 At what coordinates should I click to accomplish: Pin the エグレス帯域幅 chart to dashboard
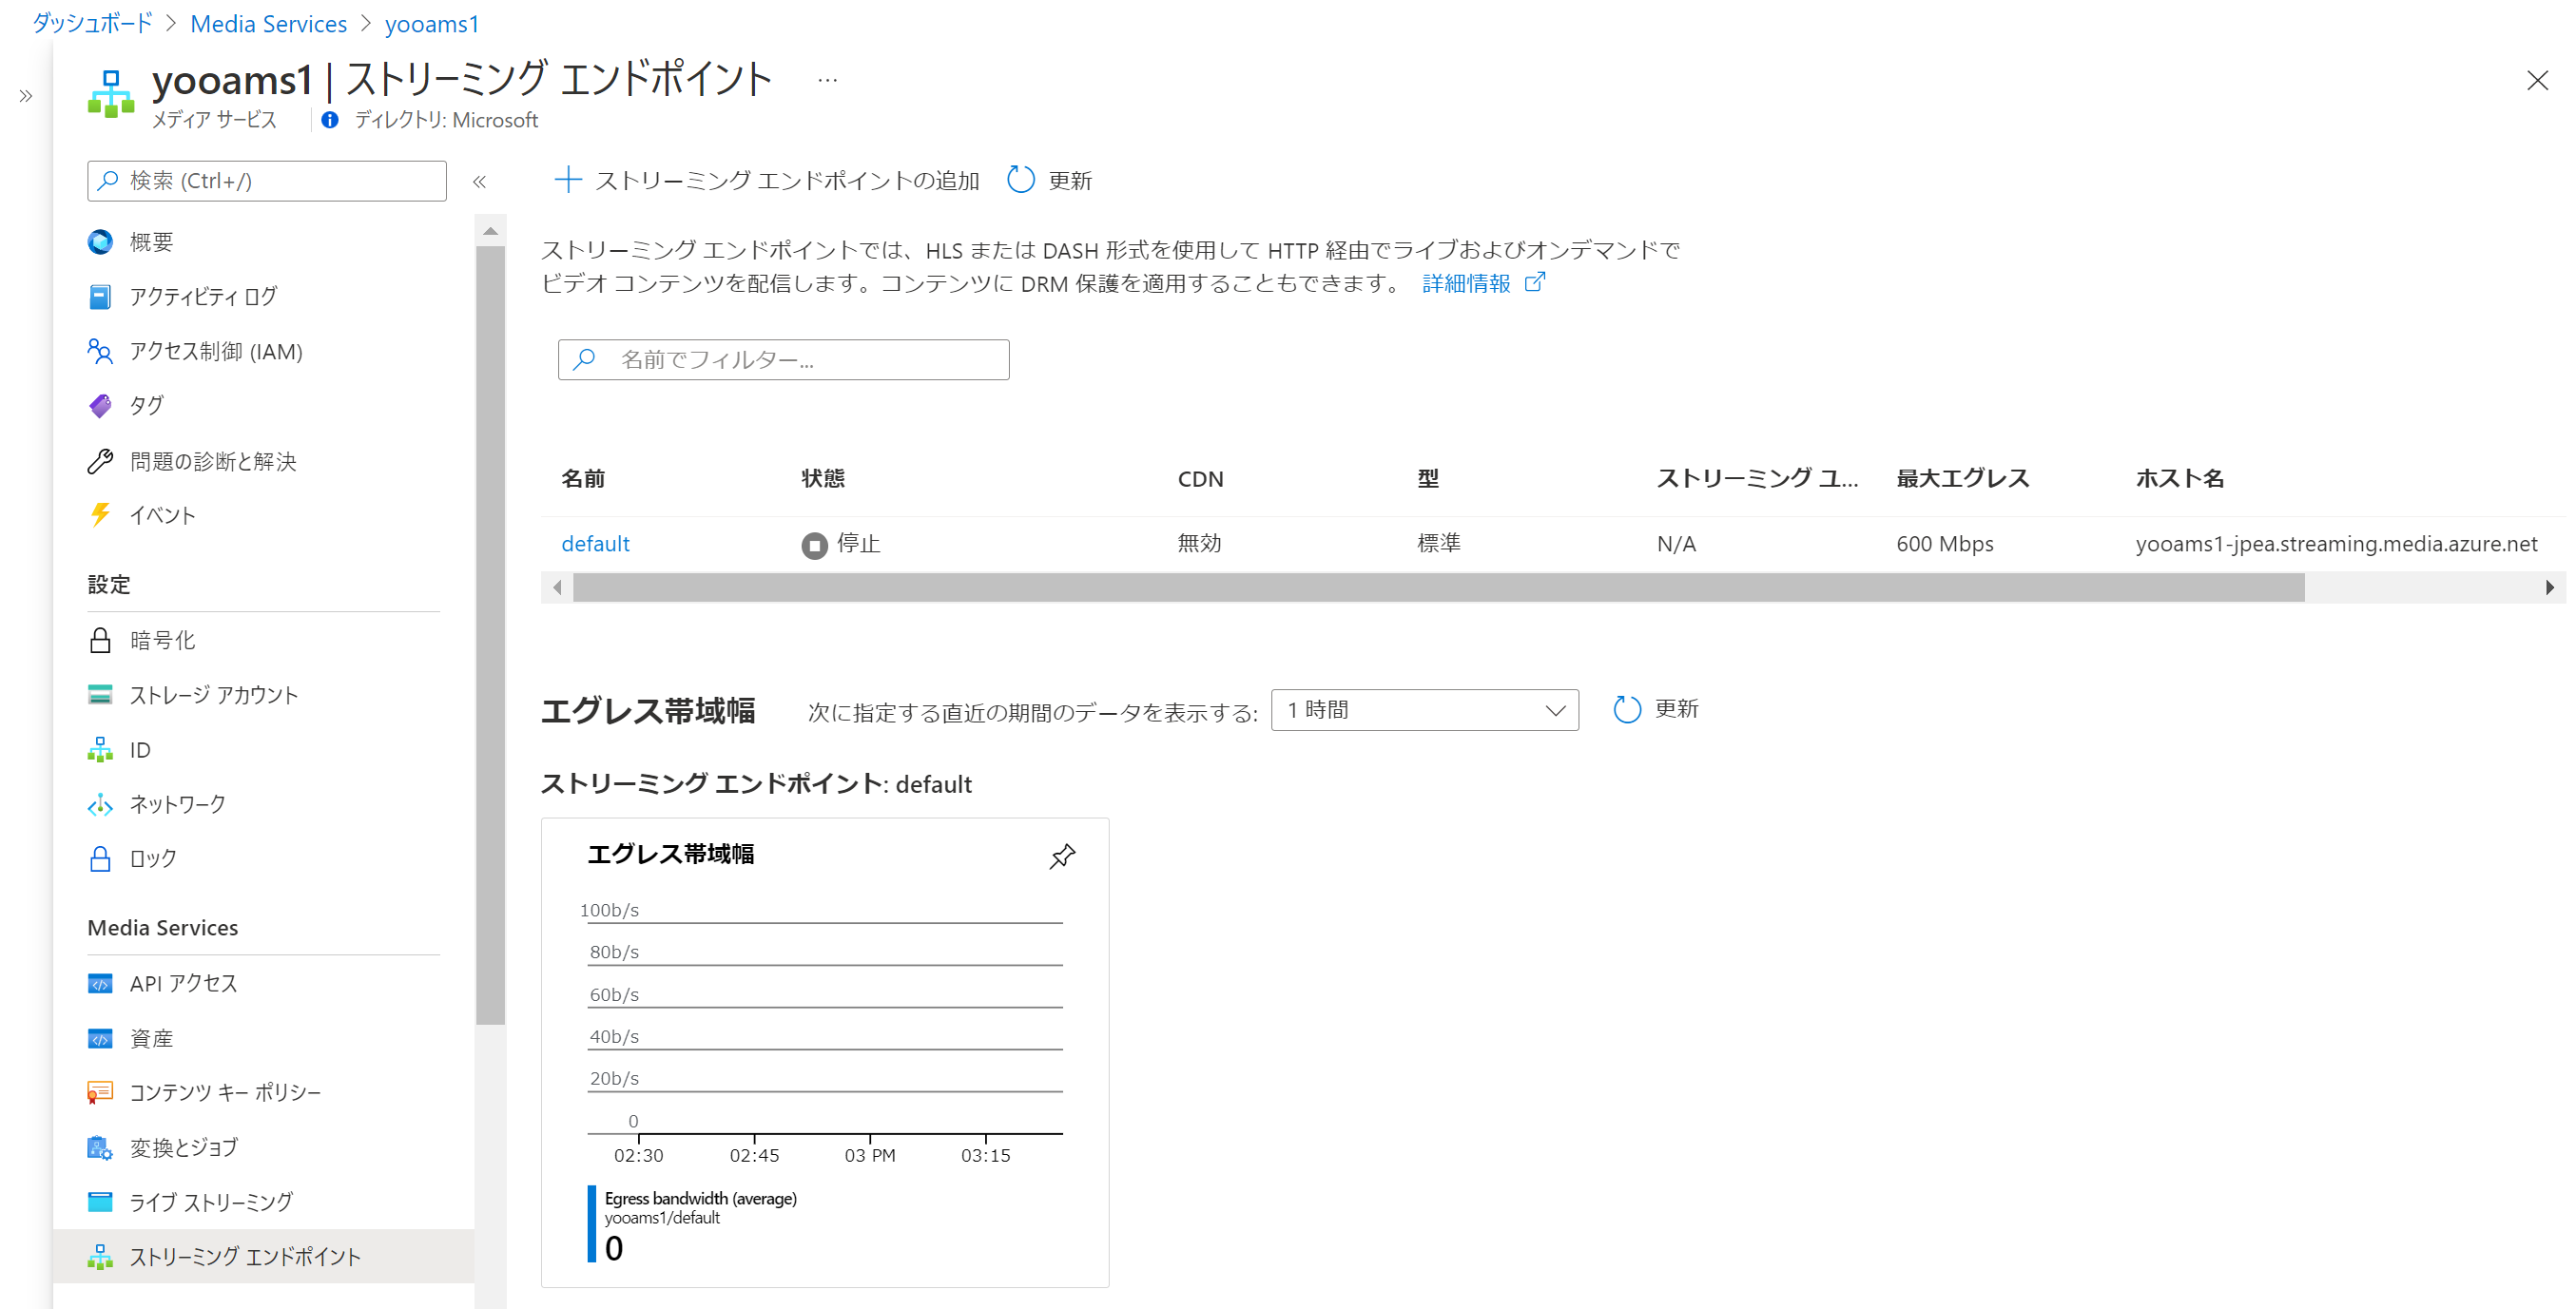(1061, 856)
